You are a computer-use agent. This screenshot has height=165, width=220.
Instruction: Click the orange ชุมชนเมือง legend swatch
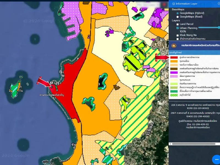[174, 62]
